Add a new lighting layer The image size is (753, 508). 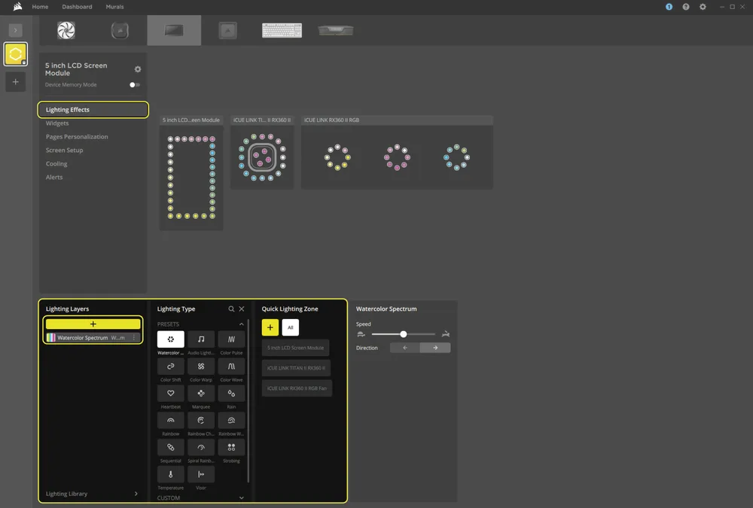(x=93, y=324)
